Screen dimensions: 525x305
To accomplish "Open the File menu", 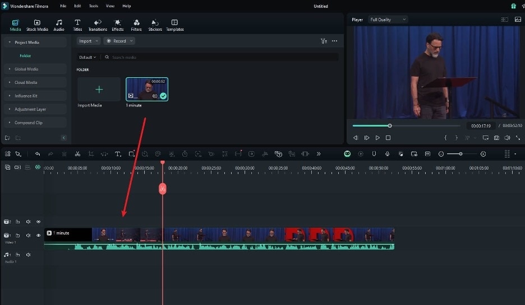I will [x=63, y=6].
